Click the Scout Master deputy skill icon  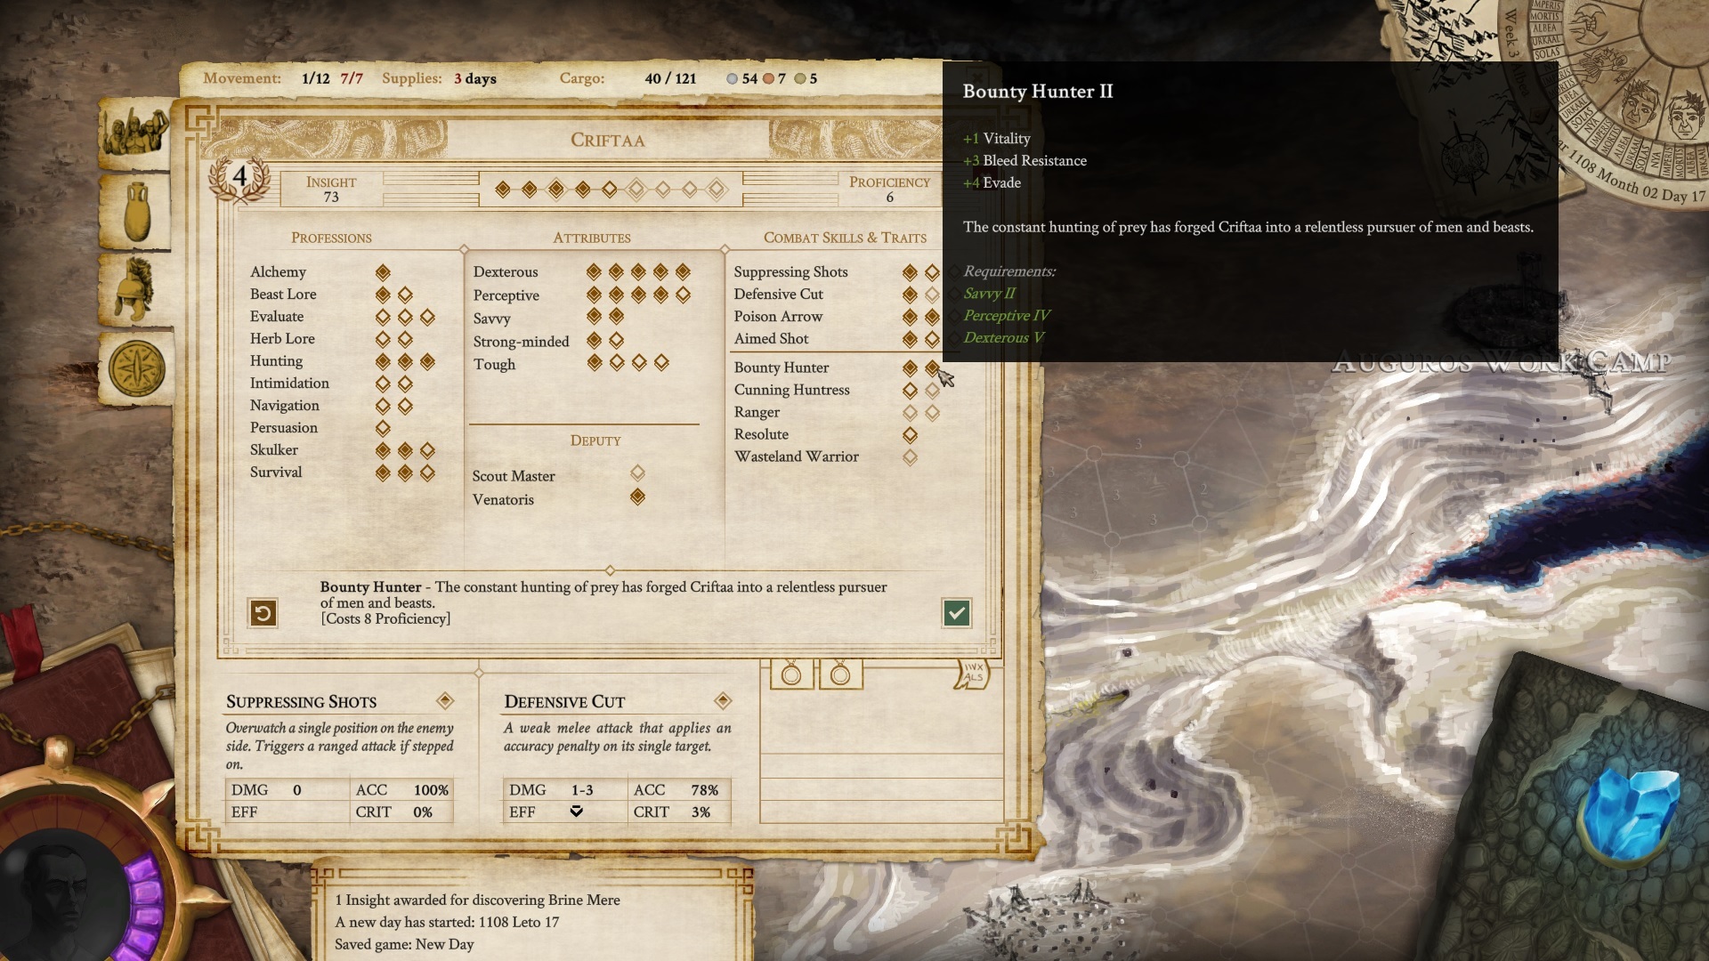(x=637, y=475)
